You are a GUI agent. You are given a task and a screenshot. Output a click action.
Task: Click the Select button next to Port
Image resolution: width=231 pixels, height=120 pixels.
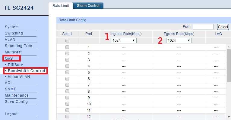[223, 27]
